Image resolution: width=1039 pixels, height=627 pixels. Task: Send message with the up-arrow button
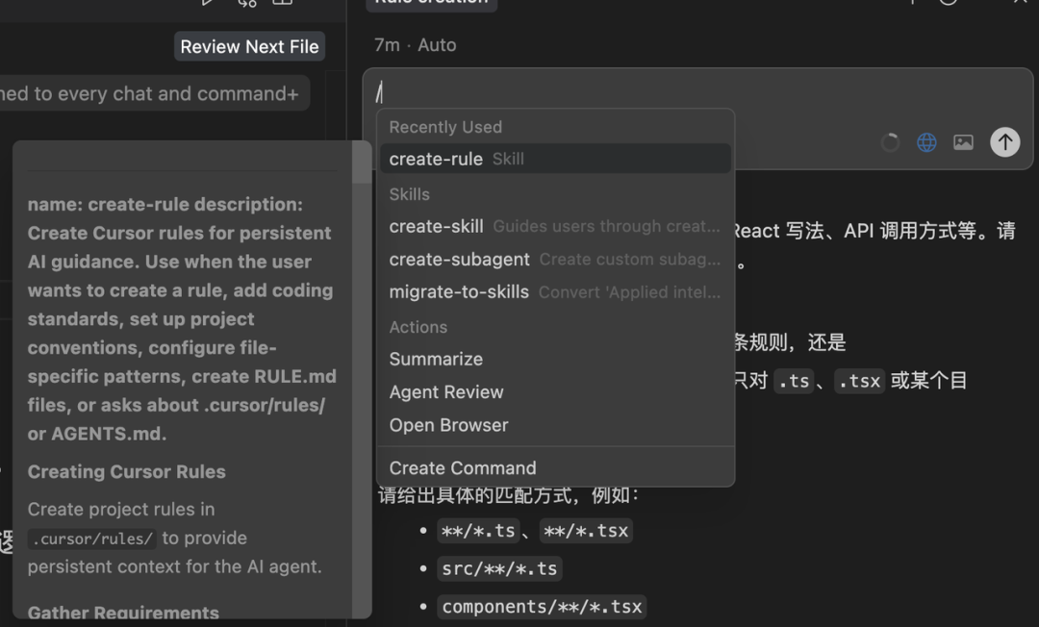click(x=1004, y=141)
